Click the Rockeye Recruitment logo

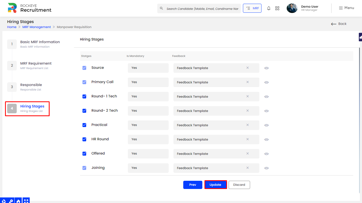pyautogui.click(x=29, y=8)
